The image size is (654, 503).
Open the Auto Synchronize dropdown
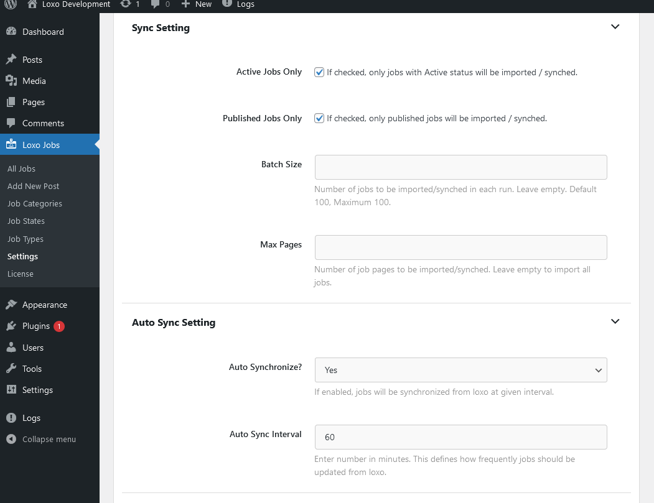pos(461,370)
